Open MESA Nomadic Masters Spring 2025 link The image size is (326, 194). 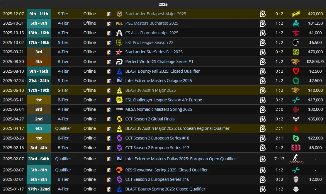pyautogui.click(x=158, y=109)
